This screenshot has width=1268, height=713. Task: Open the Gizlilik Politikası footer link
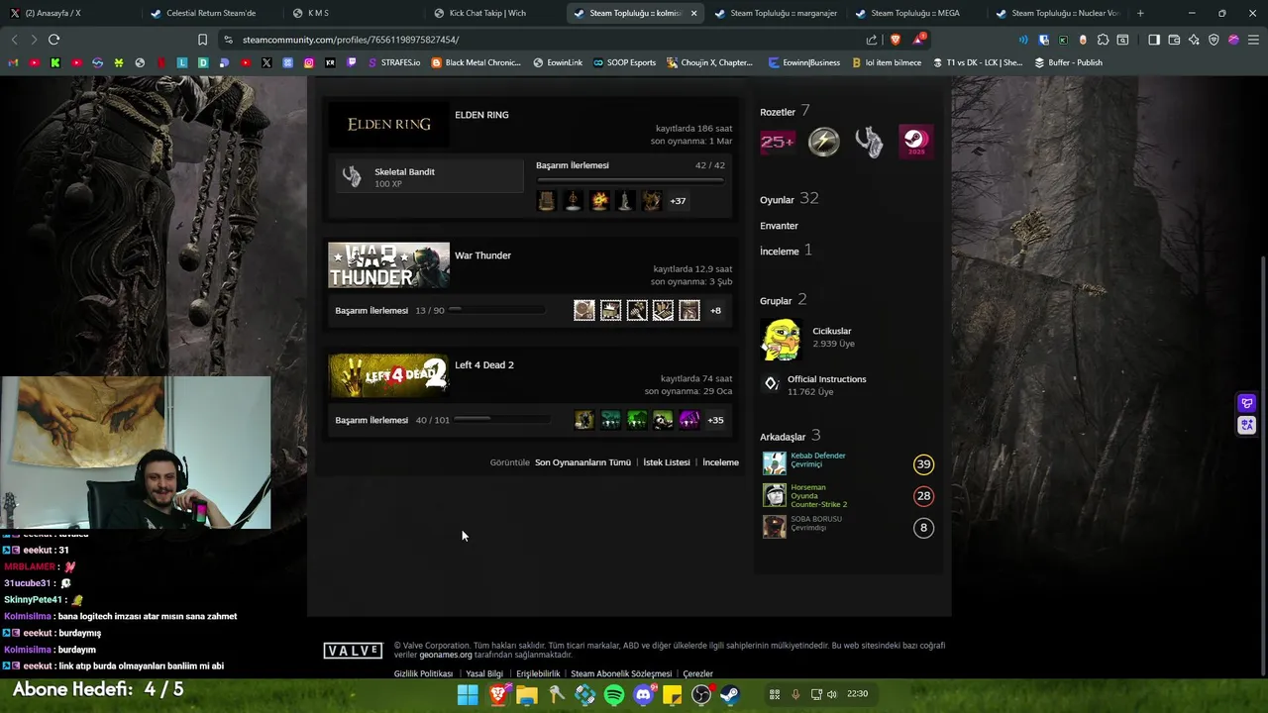[423, 673]
